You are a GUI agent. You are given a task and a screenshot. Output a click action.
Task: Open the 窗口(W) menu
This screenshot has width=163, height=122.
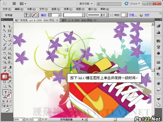[92, 9]
